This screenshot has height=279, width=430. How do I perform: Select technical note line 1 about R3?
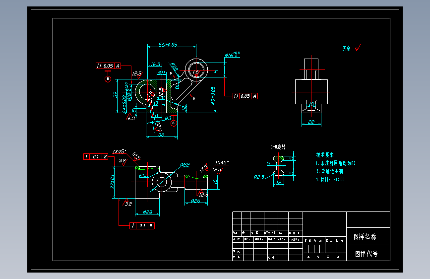(x=336, y=163)
